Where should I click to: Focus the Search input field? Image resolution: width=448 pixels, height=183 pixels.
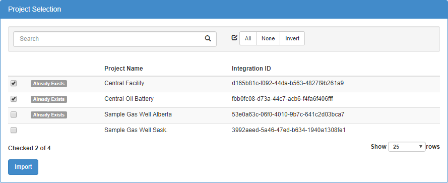(115, 39)
